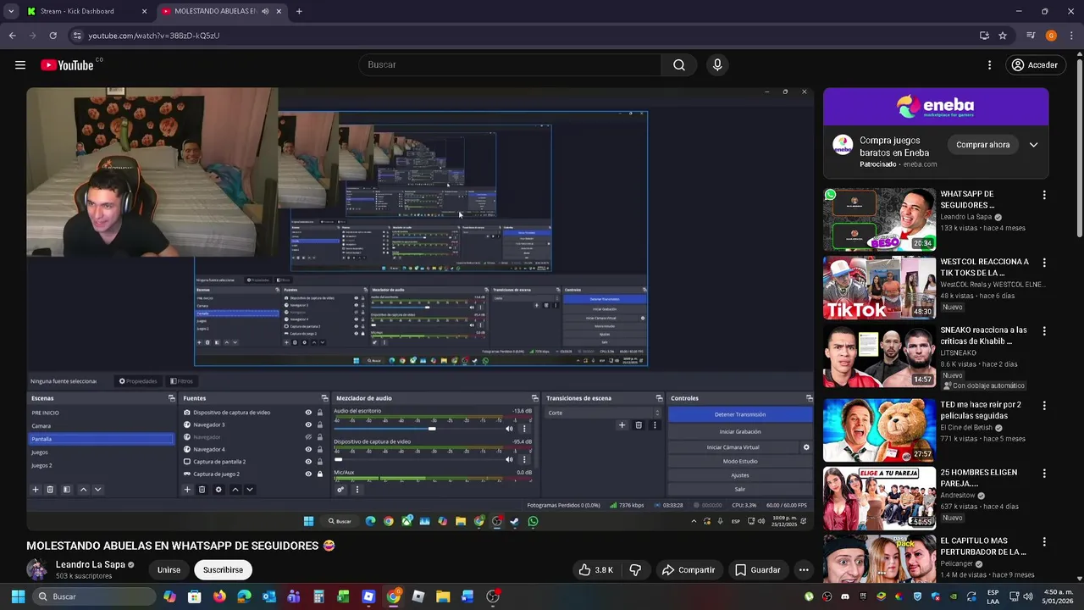Open 25 HOMBRES ELIGEN PAREJA thumbnail
This screenshot has width=1084, height=610.
(x=879, y=498)
